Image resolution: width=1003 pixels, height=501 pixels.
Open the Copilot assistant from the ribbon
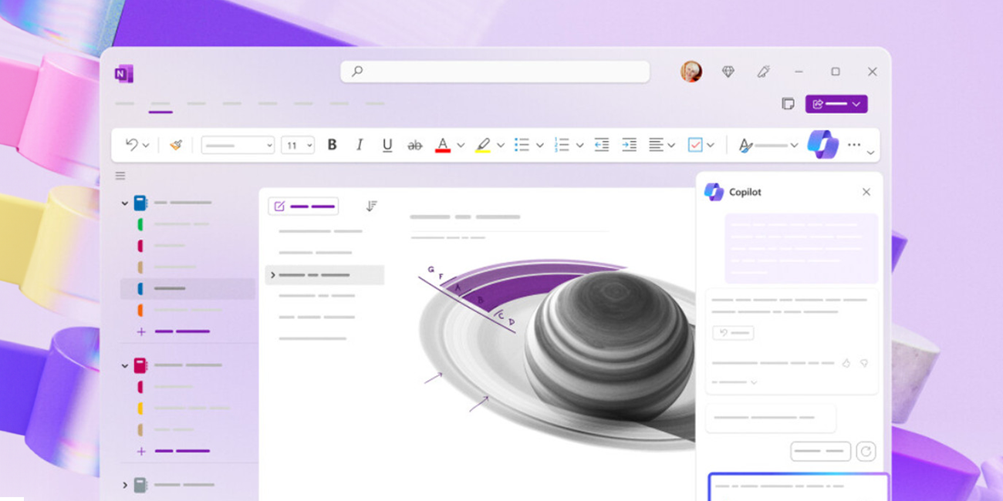(822, 144)
